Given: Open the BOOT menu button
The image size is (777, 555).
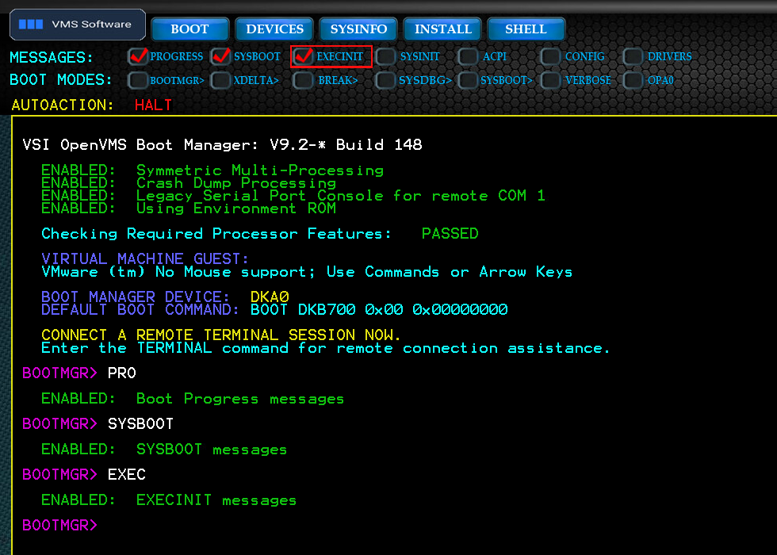Looking at the screenshot, I should click(x=189, y=29).
